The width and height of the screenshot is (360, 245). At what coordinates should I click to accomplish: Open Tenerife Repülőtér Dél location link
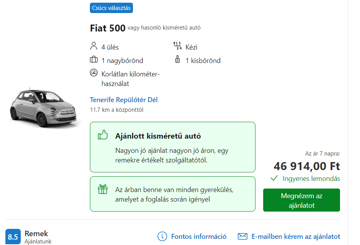(124, 100)
